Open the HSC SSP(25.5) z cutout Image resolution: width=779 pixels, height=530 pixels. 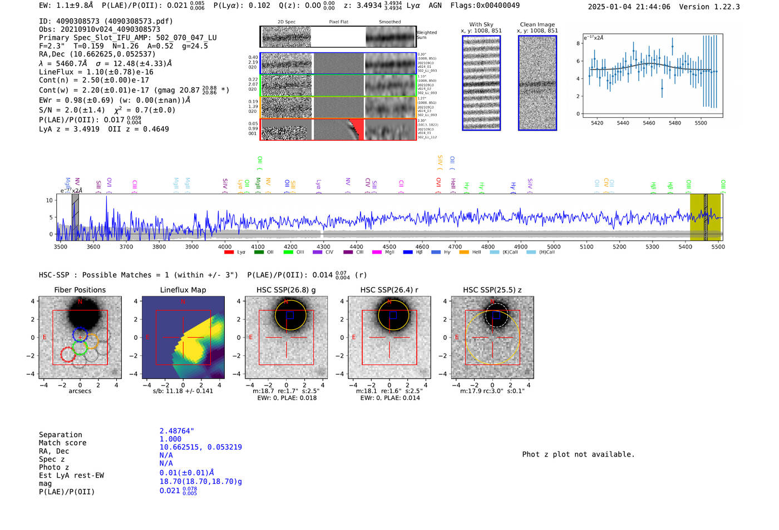pos(492,338)
